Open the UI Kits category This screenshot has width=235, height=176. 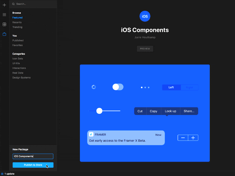pos(16,63)
